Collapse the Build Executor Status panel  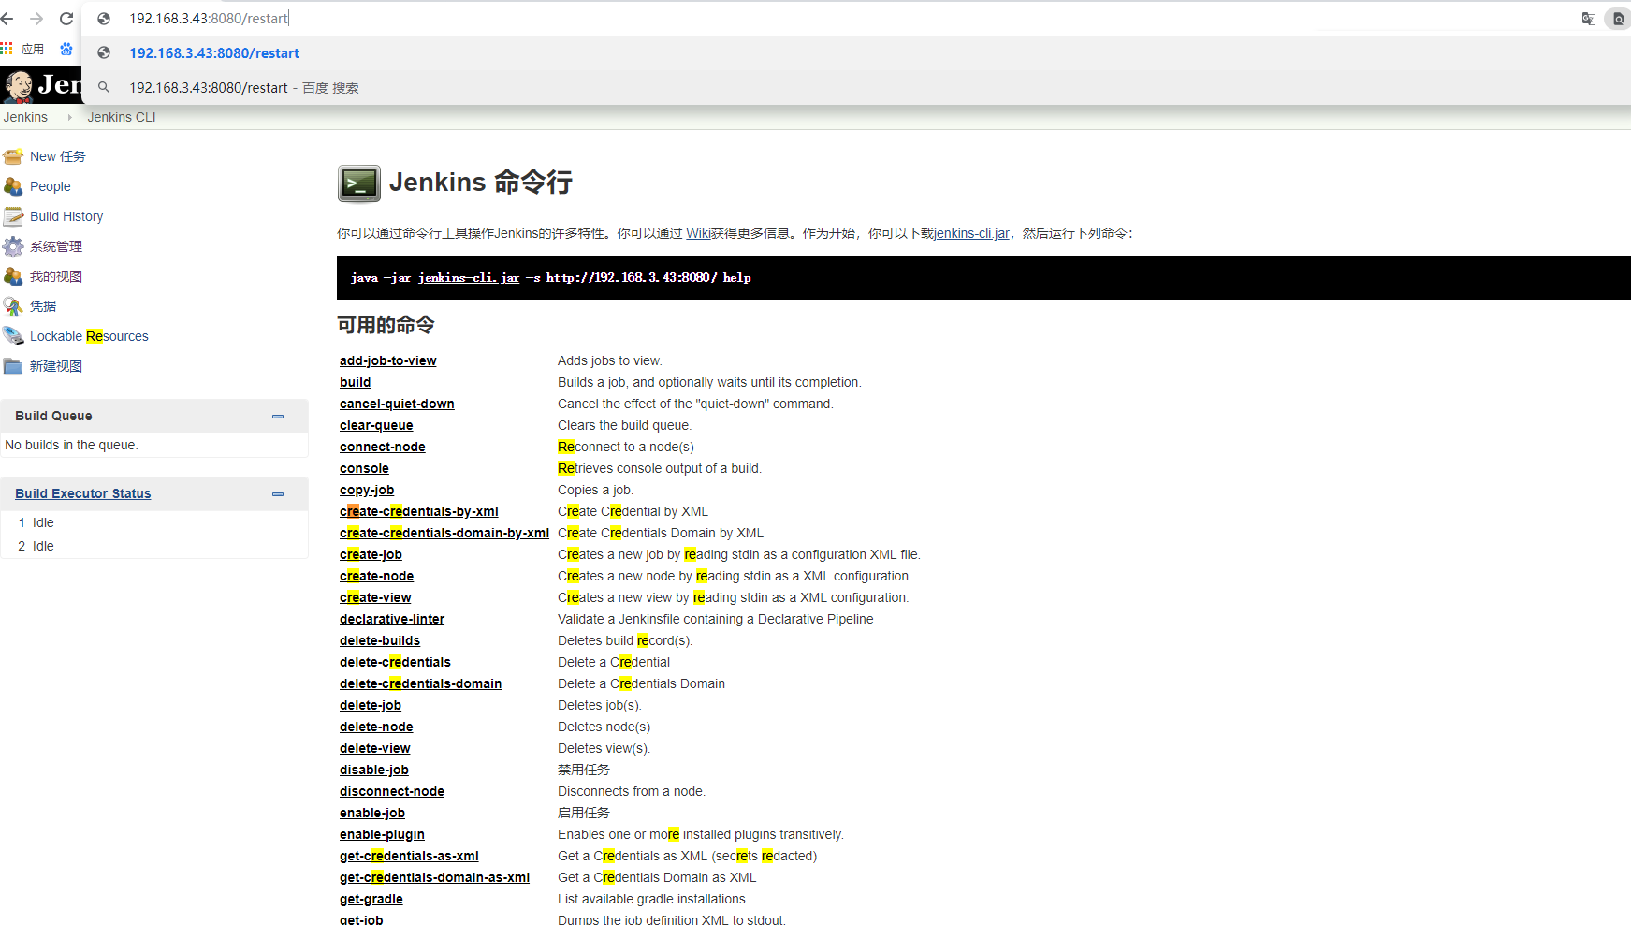click(x=278, y=494)
